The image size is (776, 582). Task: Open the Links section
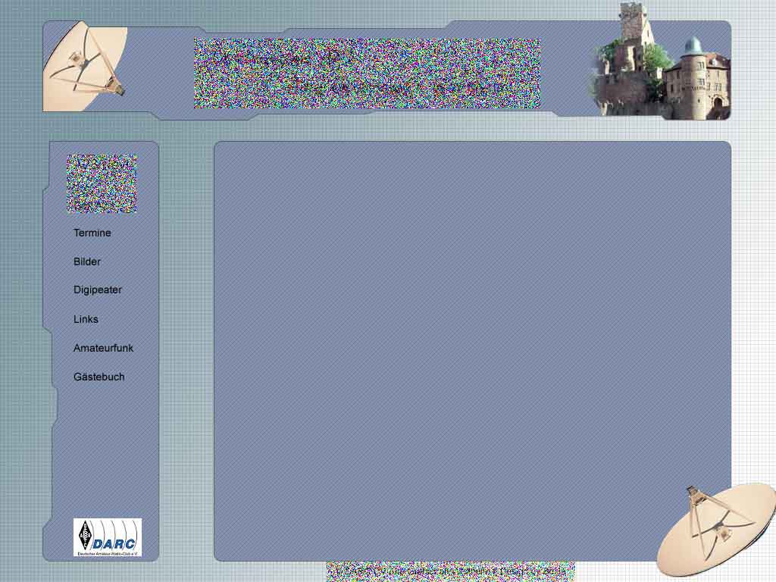point(86,319)
